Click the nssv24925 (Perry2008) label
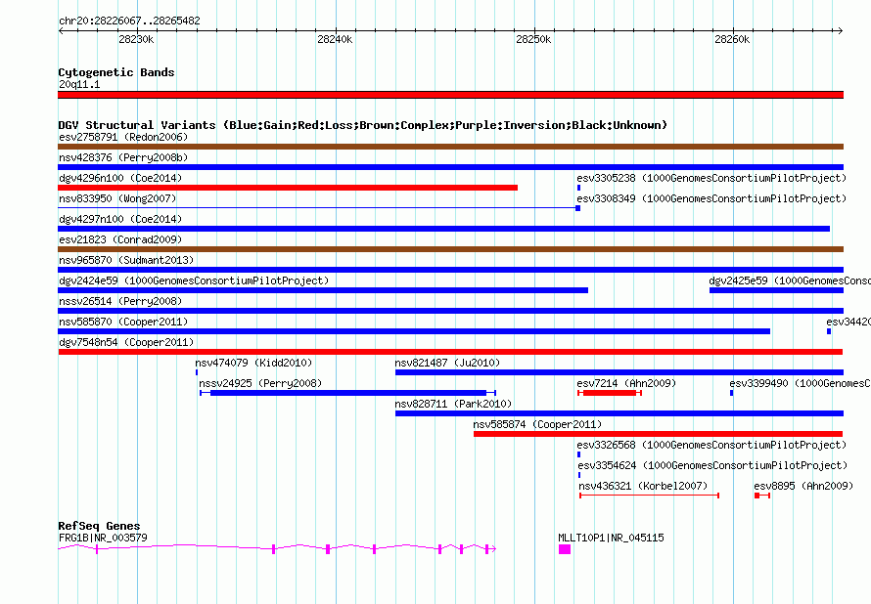 [260, 383]
